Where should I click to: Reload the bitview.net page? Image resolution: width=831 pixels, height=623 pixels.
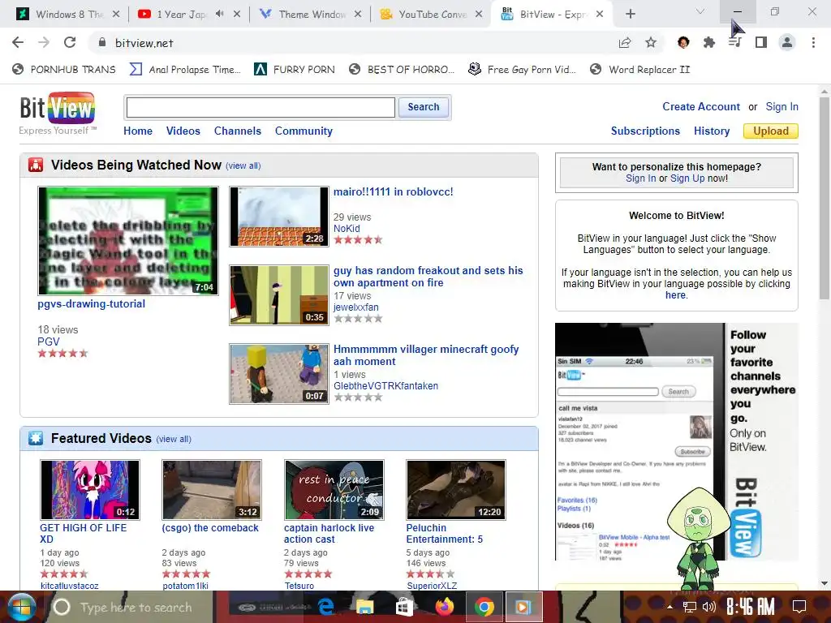70,43
